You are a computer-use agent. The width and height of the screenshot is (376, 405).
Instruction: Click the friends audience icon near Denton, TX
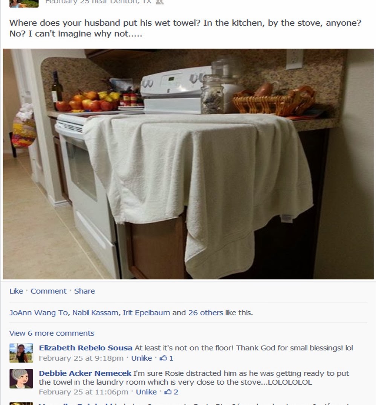(x=159, y=2)
